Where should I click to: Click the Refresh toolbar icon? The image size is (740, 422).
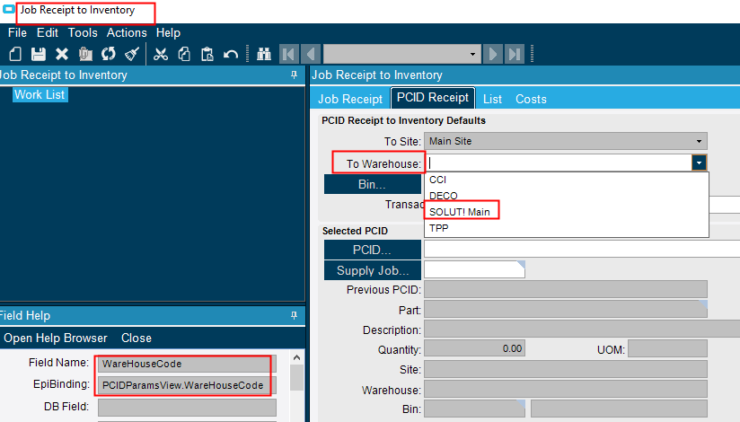coord(109,54)
